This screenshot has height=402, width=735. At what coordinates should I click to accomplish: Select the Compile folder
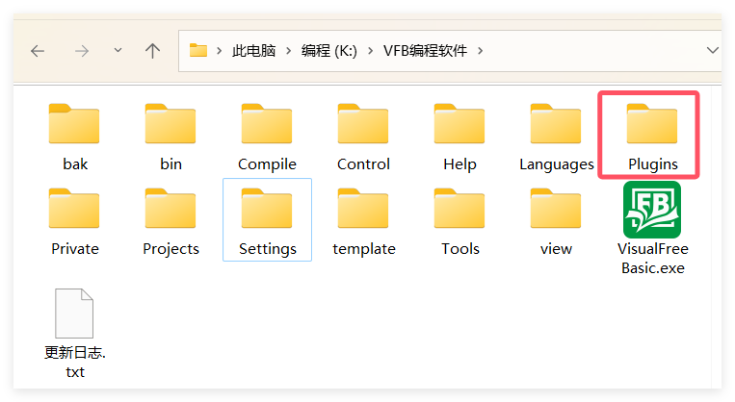(267, 125)
